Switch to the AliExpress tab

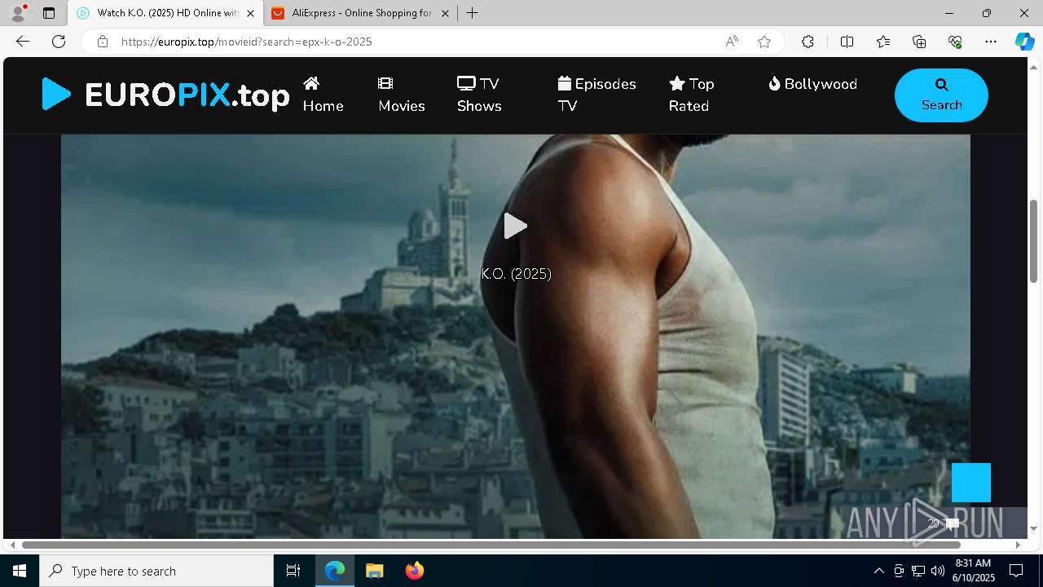pyautogui.click(x=359, y=13)
